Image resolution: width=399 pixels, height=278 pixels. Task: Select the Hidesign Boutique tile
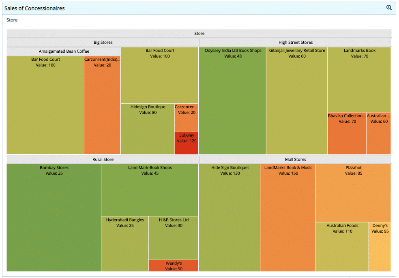148,129
